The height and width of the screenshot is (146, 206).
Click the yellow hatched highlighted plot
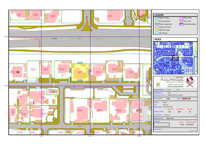pos(80,72)
